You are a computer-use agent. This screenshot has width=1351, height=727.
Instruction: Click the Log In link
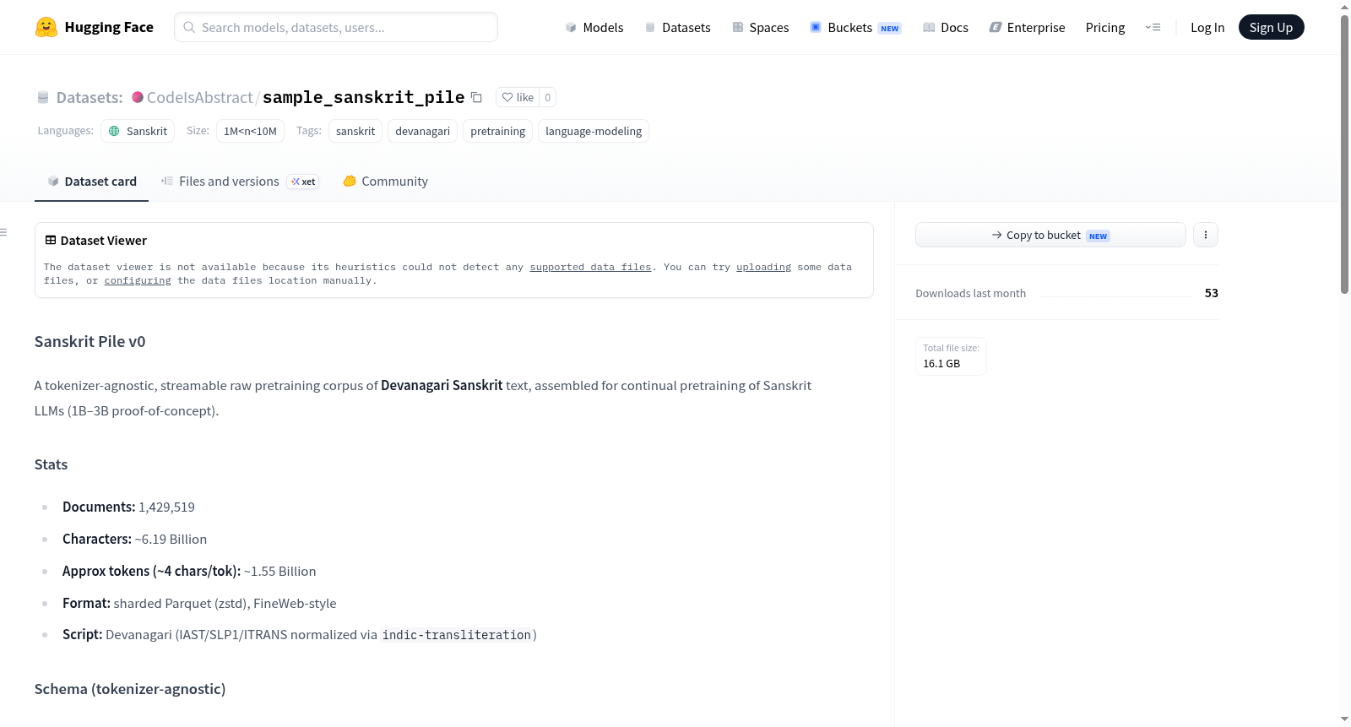tap(1207, 27)
